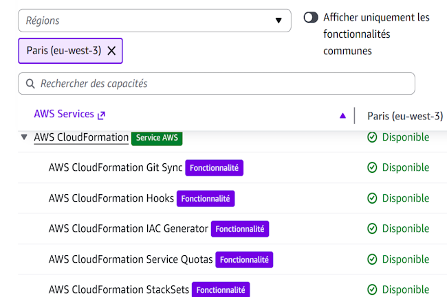The image size is (447, 297).
Task: Click the search magnifier icon
Action: [30, 84]
